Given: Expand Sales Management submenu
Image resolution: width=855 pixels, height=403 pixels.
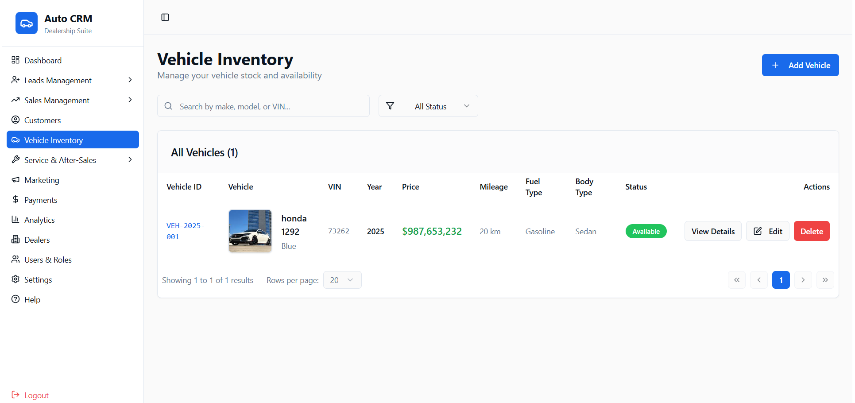Looking at the screenshot, I should pyautogui.click(x=130, y=100).
